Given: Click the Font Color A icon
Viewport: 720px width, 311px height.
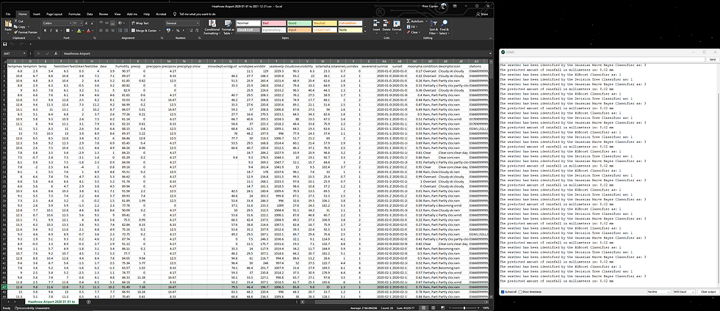Looking at the screenshot, I should 88,30.
